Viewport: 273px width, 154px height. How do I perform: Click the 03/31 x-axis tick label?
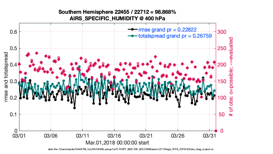pyautogui.click(x=209, y=135)
